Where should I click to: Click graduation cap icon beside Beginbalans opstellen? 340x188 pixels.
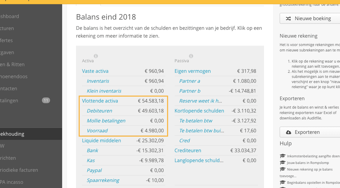(283, 182)
